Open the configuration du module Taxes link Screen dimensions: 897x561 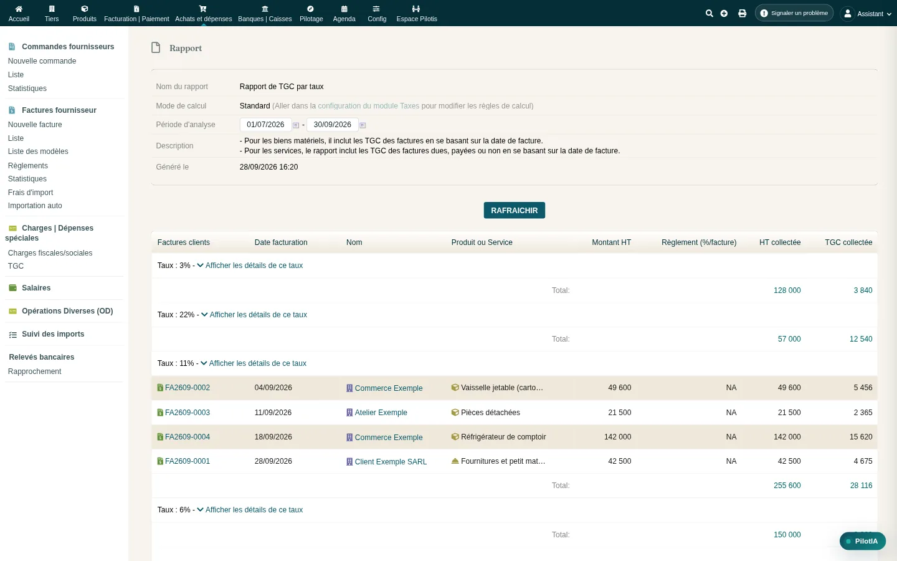[x=369, y=106]
